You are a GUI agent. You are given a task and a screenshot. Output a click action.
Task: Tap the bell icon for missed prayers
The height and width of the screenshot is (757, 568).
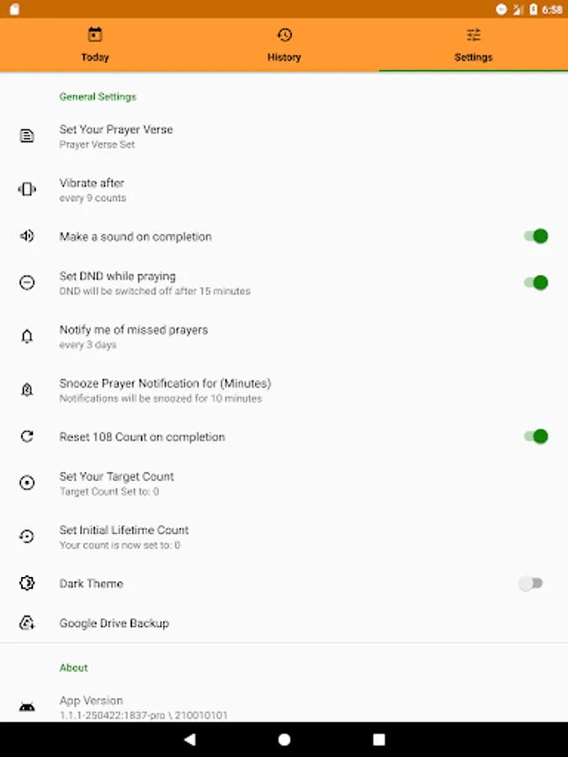click(x=27, y=336)
